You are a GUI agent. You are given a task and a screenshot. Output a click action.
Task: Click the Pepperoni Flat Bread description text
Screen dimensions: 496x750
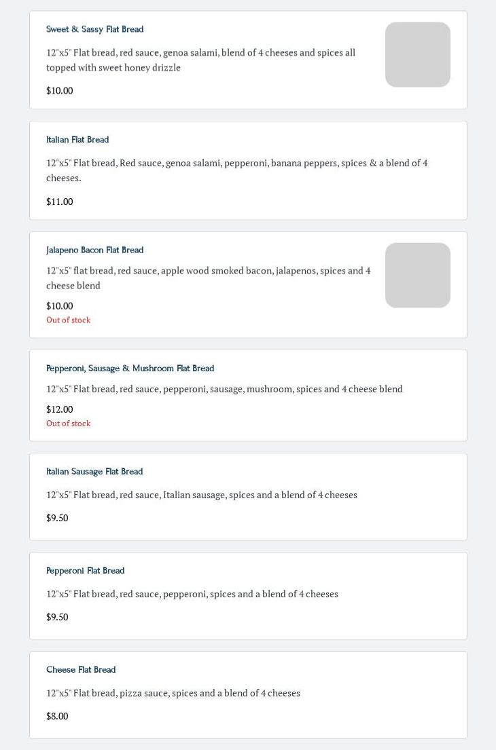192,594
